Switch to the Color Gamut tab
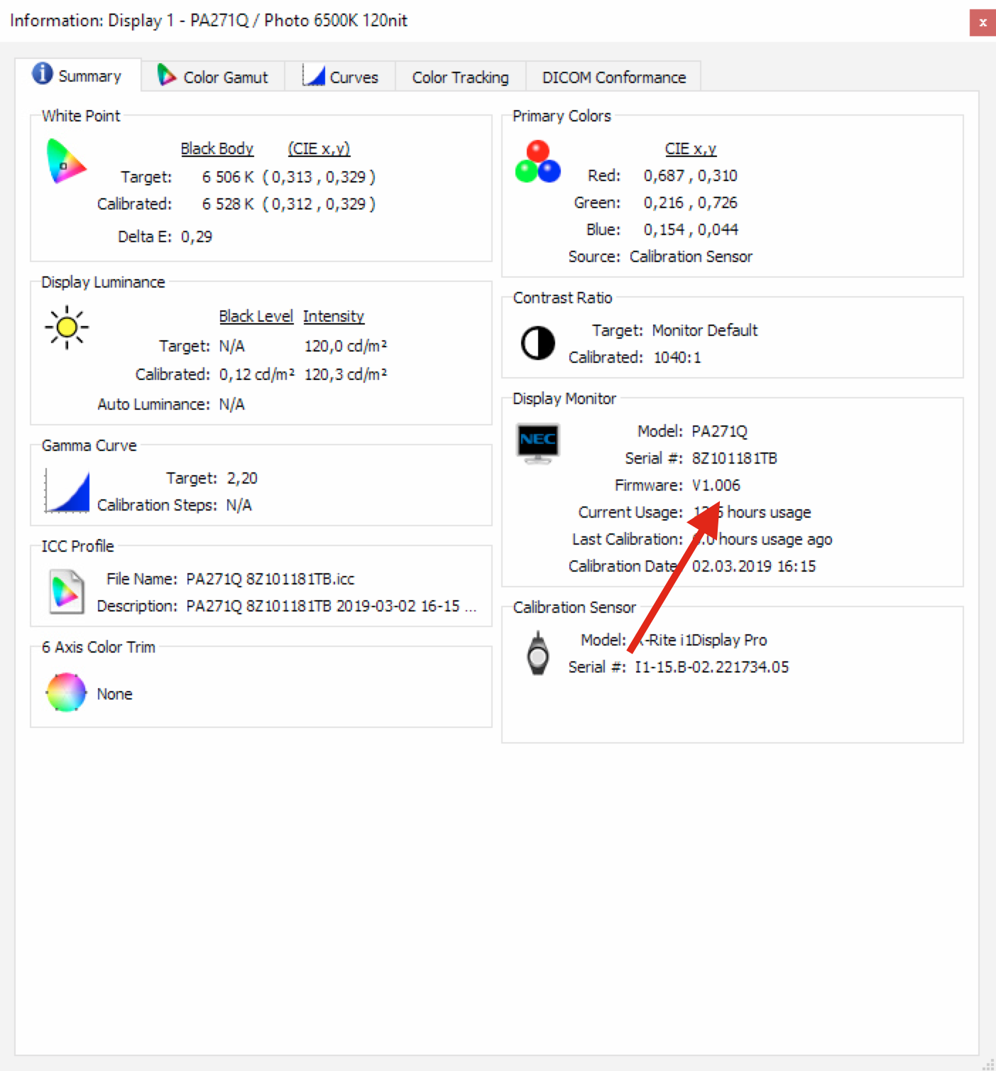The image size is (996, 1071). click(x=213, y=77)
